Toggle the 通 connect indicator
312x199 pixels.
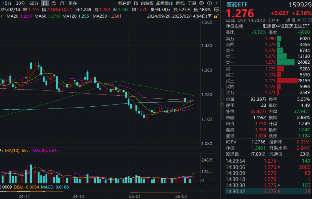click(x=288, y=20)
